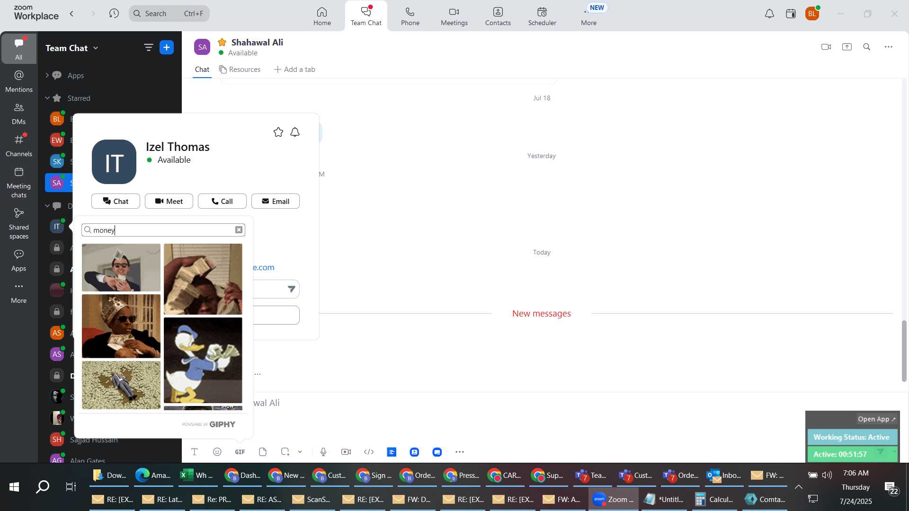909x511 pixels.
Task: Select the Donald Duck money GIF
Action: tap(203, 360)
